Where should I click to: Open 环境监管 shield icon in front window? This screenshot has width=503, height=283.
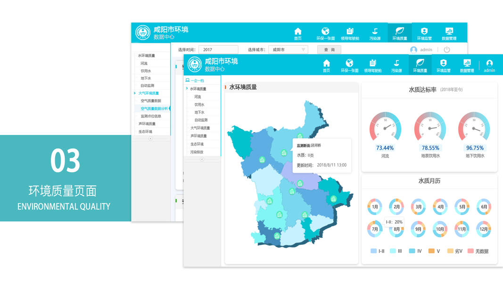click(x=443, y=63)
